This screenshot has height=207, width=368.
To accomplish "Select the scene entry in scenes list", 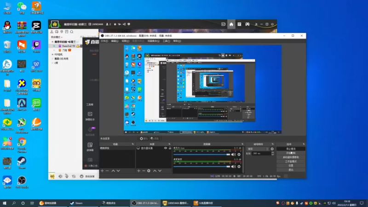I will (x=117, y=148).
